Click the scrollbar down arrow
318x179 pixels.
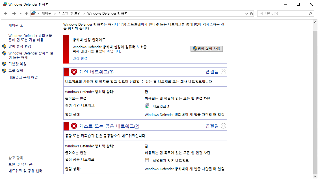(315, 176)
